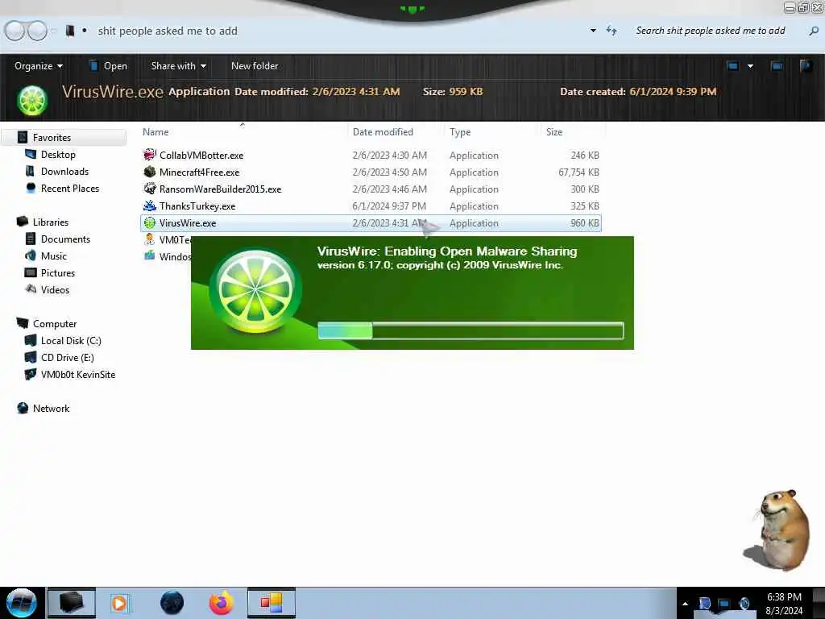Click the refresh icon beside address bar
This screenshot has height=619, width=825.
click(611, 31)
